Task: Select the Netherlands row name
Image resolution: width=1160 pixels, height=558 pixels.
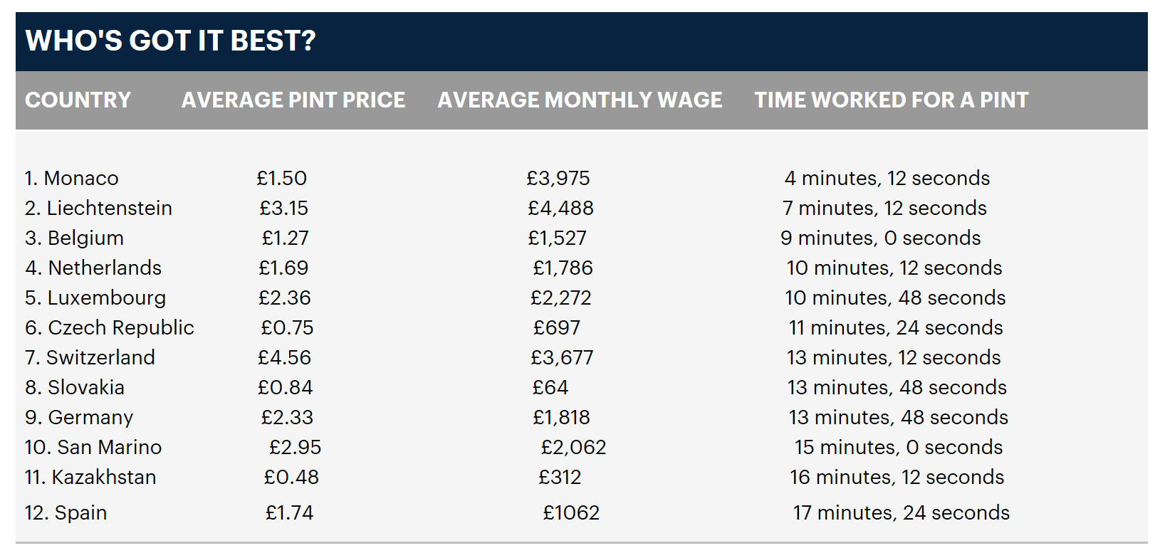Action: (93, 268)
